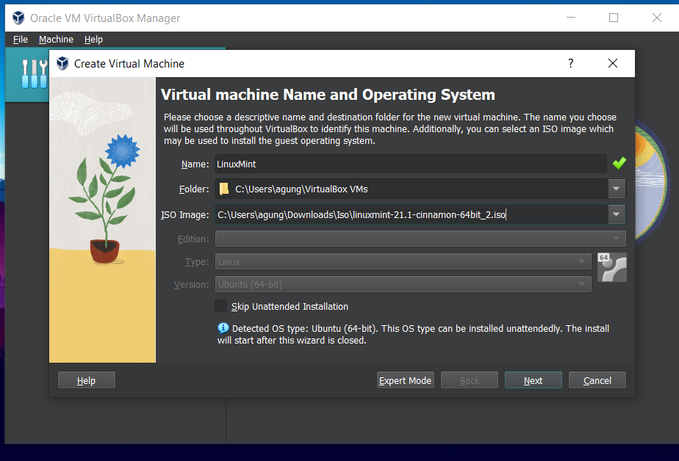Screen dimensions: 679x461
Task: Click the yellow folder icon in Folder field
Action: 224,189
